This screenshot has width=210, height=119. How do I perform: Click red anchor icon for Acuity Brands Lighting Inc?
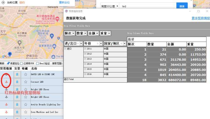[7, 104]
